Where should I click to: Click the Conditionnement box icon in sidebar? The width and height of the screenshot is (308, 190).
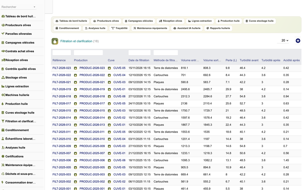pyautogui.click(x=3, y=130)
